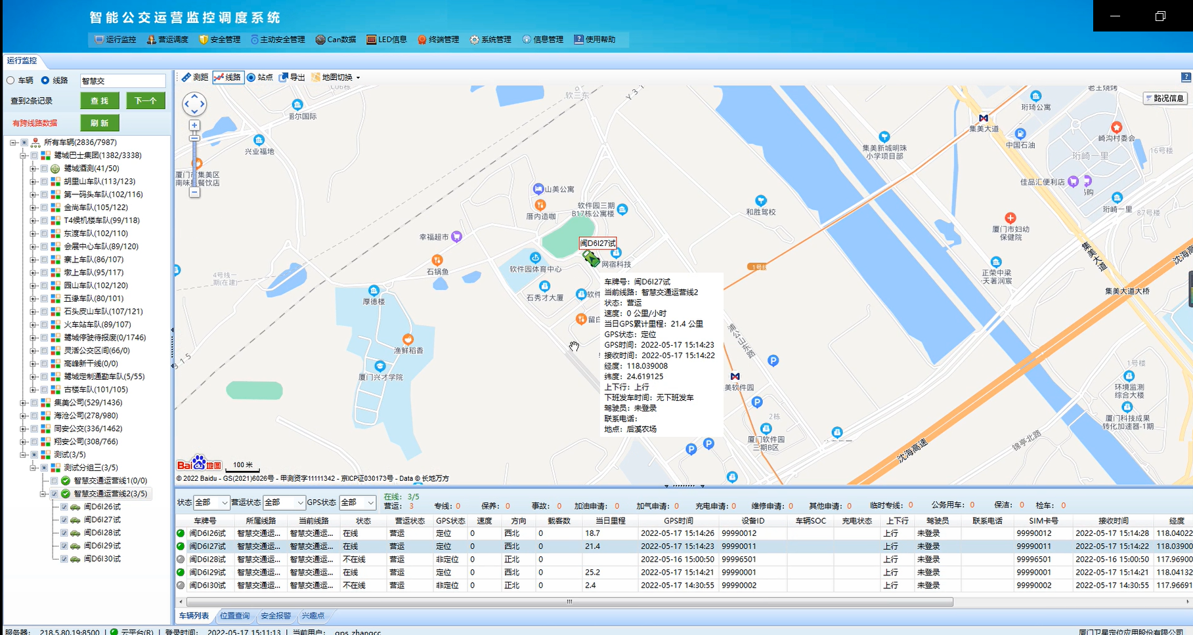Open the 地图切换 dropdown
This screenshot has width=1193, height=635.
(x=336, y=77)
